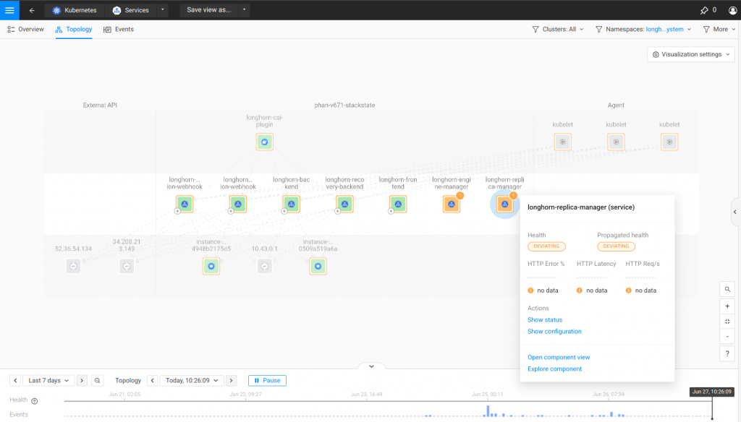741x422 pixels.
Task: Click the back arrow in header
Action: [32, 10]
